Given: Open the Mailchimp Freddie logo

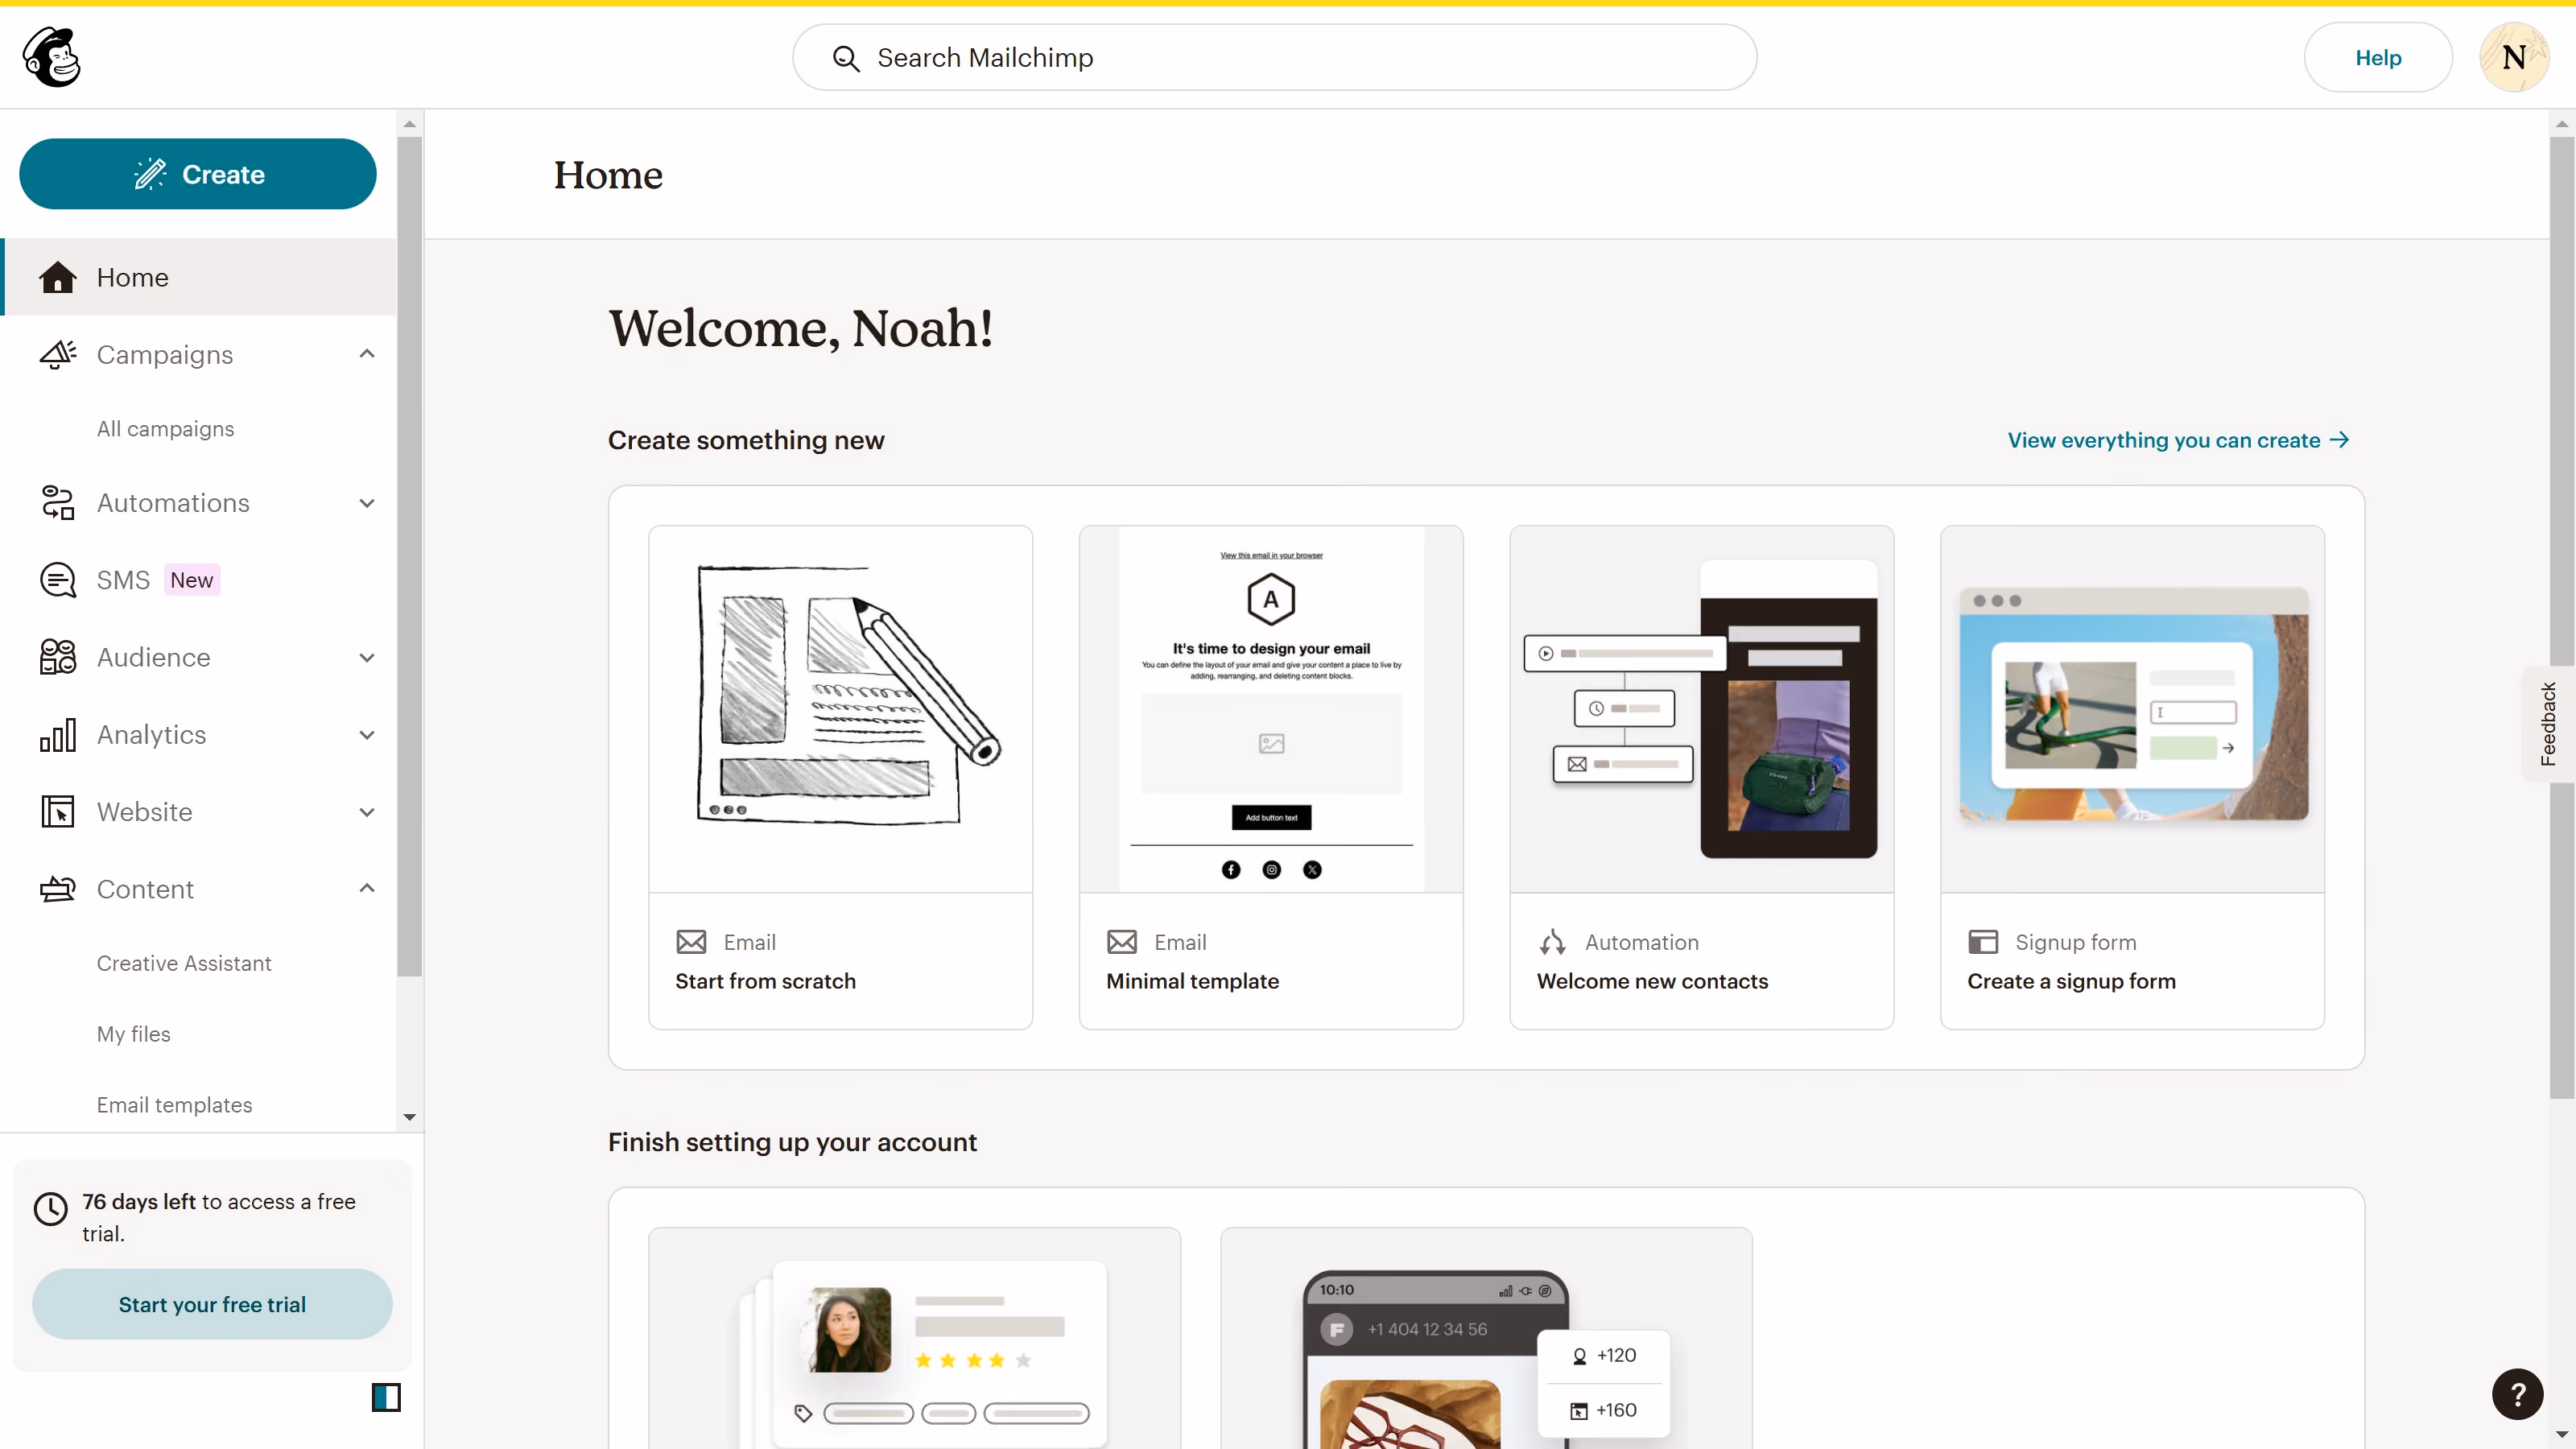Looking at the screenshot, I should click(52, 57).
